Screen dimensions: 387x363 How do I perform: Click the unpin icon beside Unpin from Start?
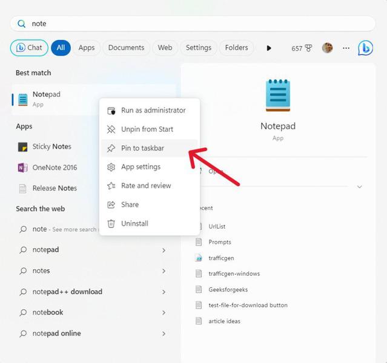pyautogui.click(x=111, y=129)
